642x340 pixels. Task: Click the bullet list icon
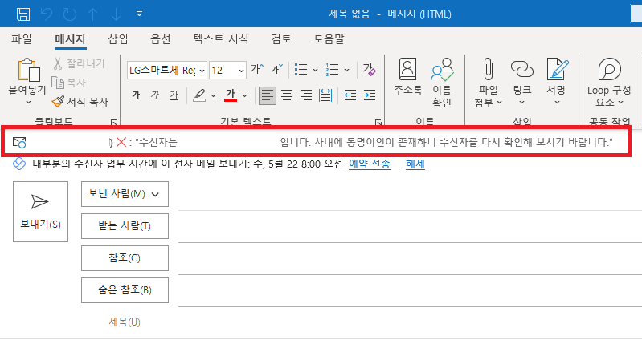point(301,70)
